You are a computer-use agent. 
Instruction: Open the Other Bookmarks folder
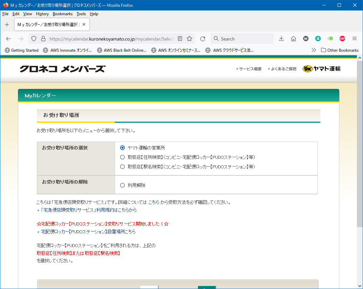point(340,50)
